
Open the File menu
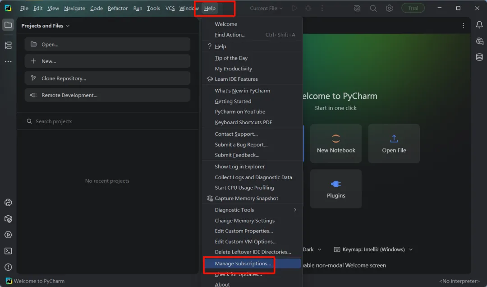point(24,9)
